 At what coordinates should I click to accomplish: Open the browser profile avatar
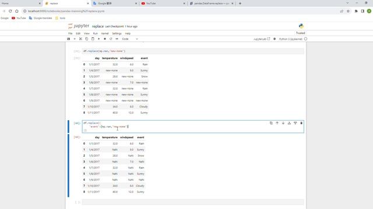pyautogui.click(x=369, y=11)
